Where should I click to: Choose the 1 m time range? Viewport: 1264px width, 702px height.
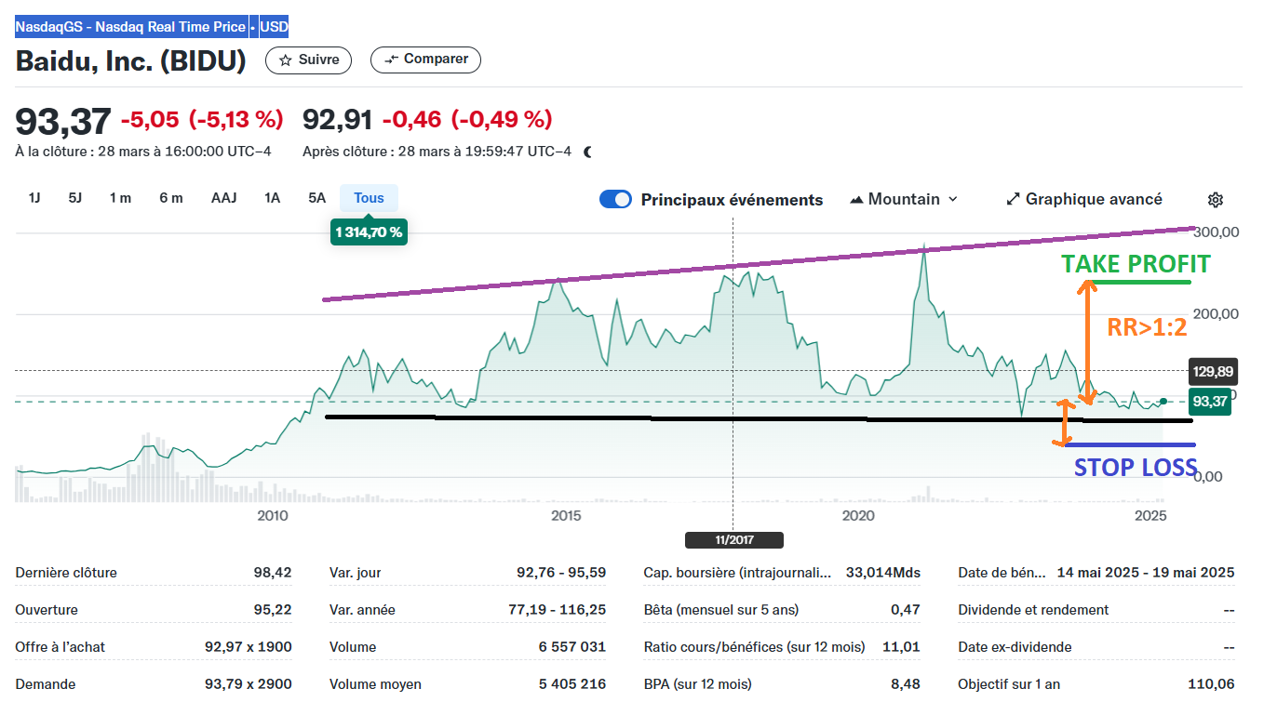click(x=120, y=198)
